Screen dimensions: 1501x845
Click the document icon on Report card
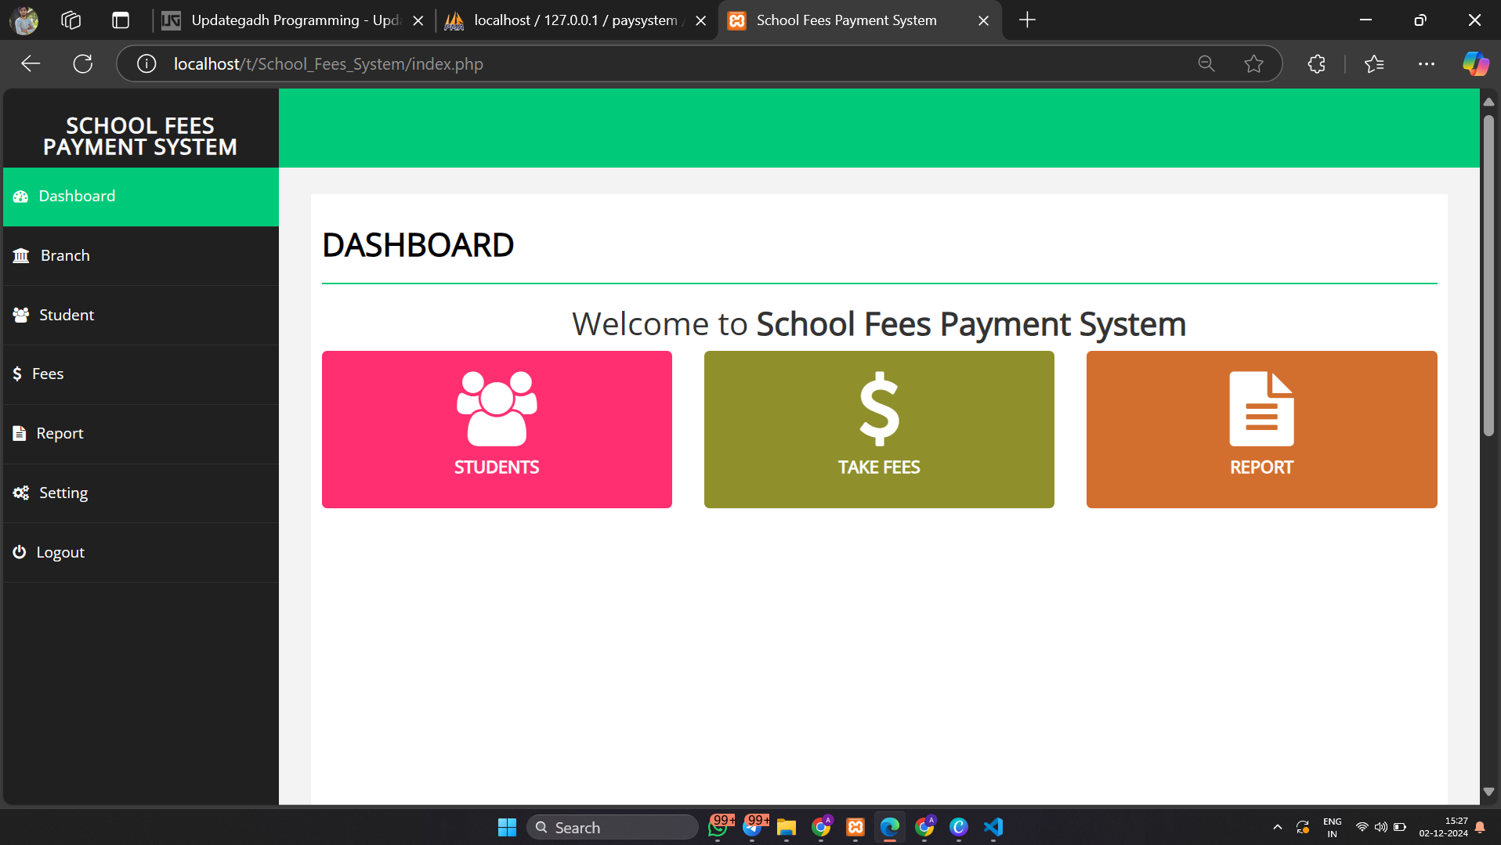pyautogui.click(x=1261, y=408)
